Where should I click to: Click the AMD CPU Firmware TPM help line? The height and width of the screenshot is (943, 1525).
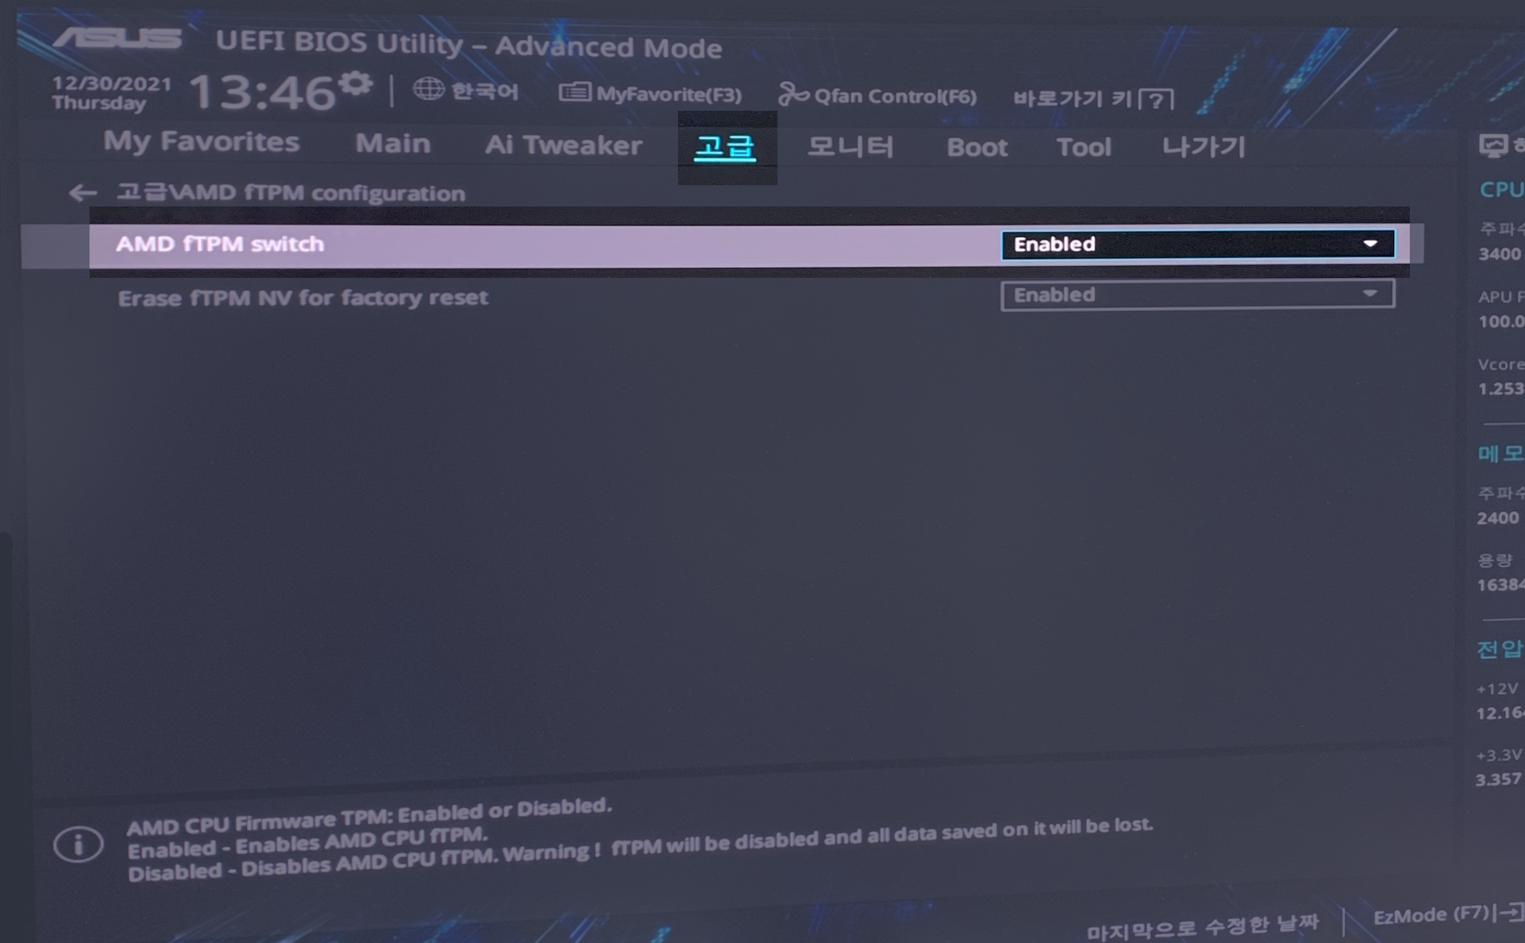pos(369,817)
